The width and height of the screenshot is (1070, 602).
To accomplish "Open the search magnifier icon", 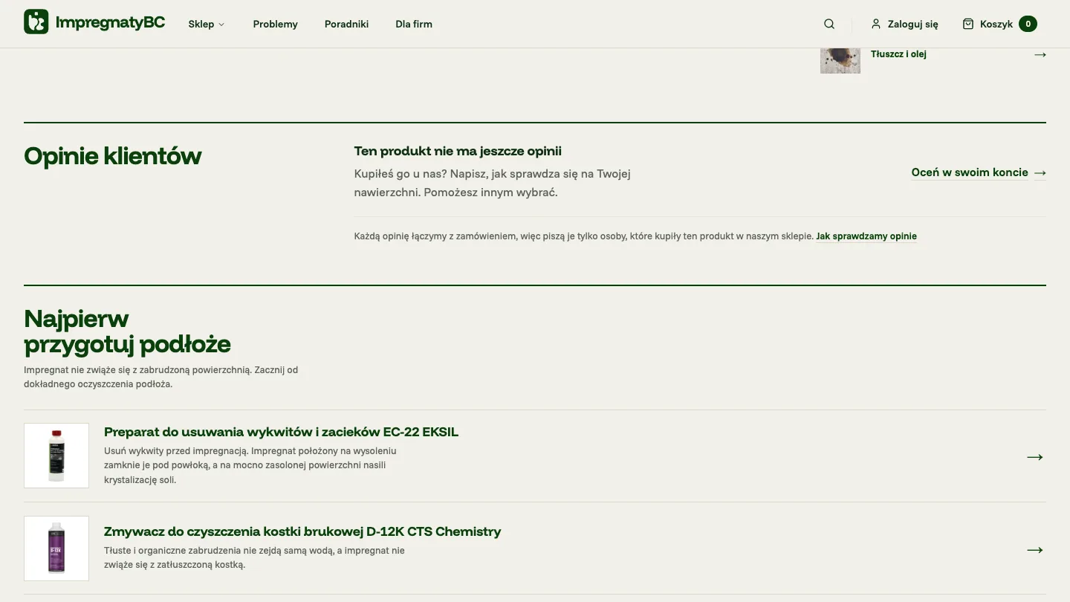I will click(829, 24).
